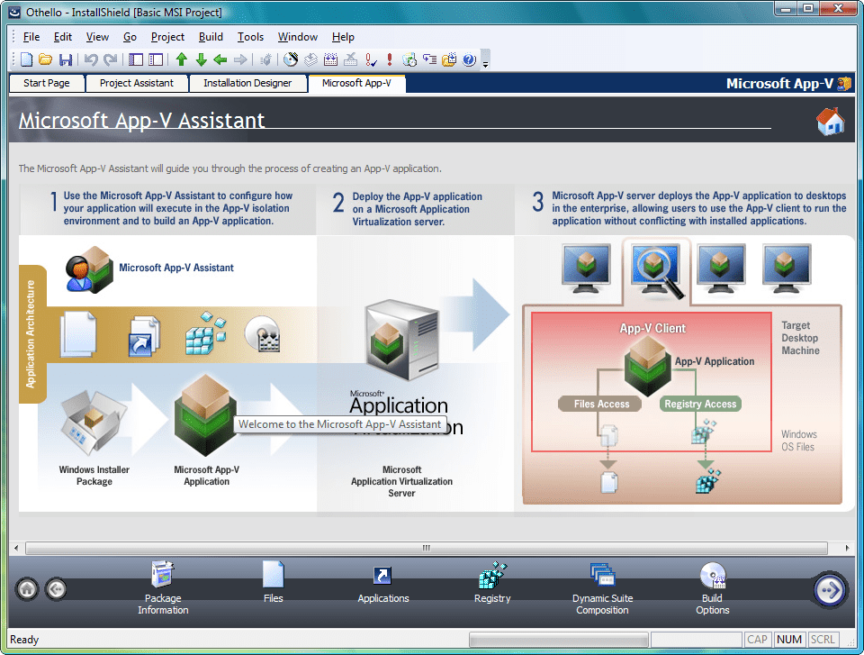
Task: Click the back arrow button at bottom left
Action: tap(56, 588)
